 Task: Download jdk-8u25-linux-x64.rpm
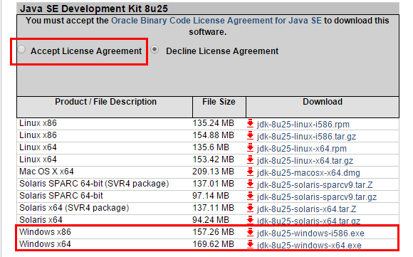[x=302, y=149]
